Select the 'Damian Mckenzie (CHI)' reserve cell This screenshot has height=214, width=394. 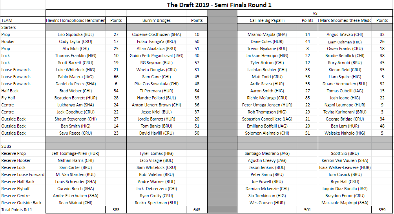coord(267,189)
